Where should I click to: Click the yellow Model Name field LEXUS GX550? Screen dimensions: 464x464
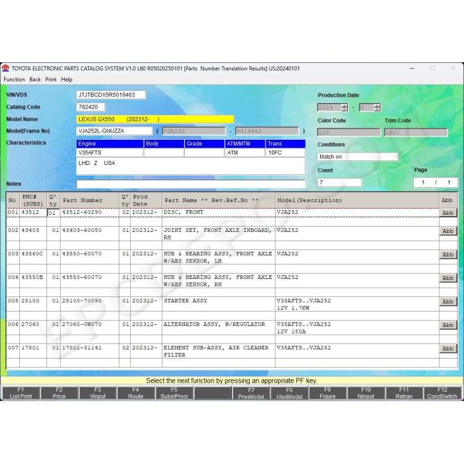154,119
